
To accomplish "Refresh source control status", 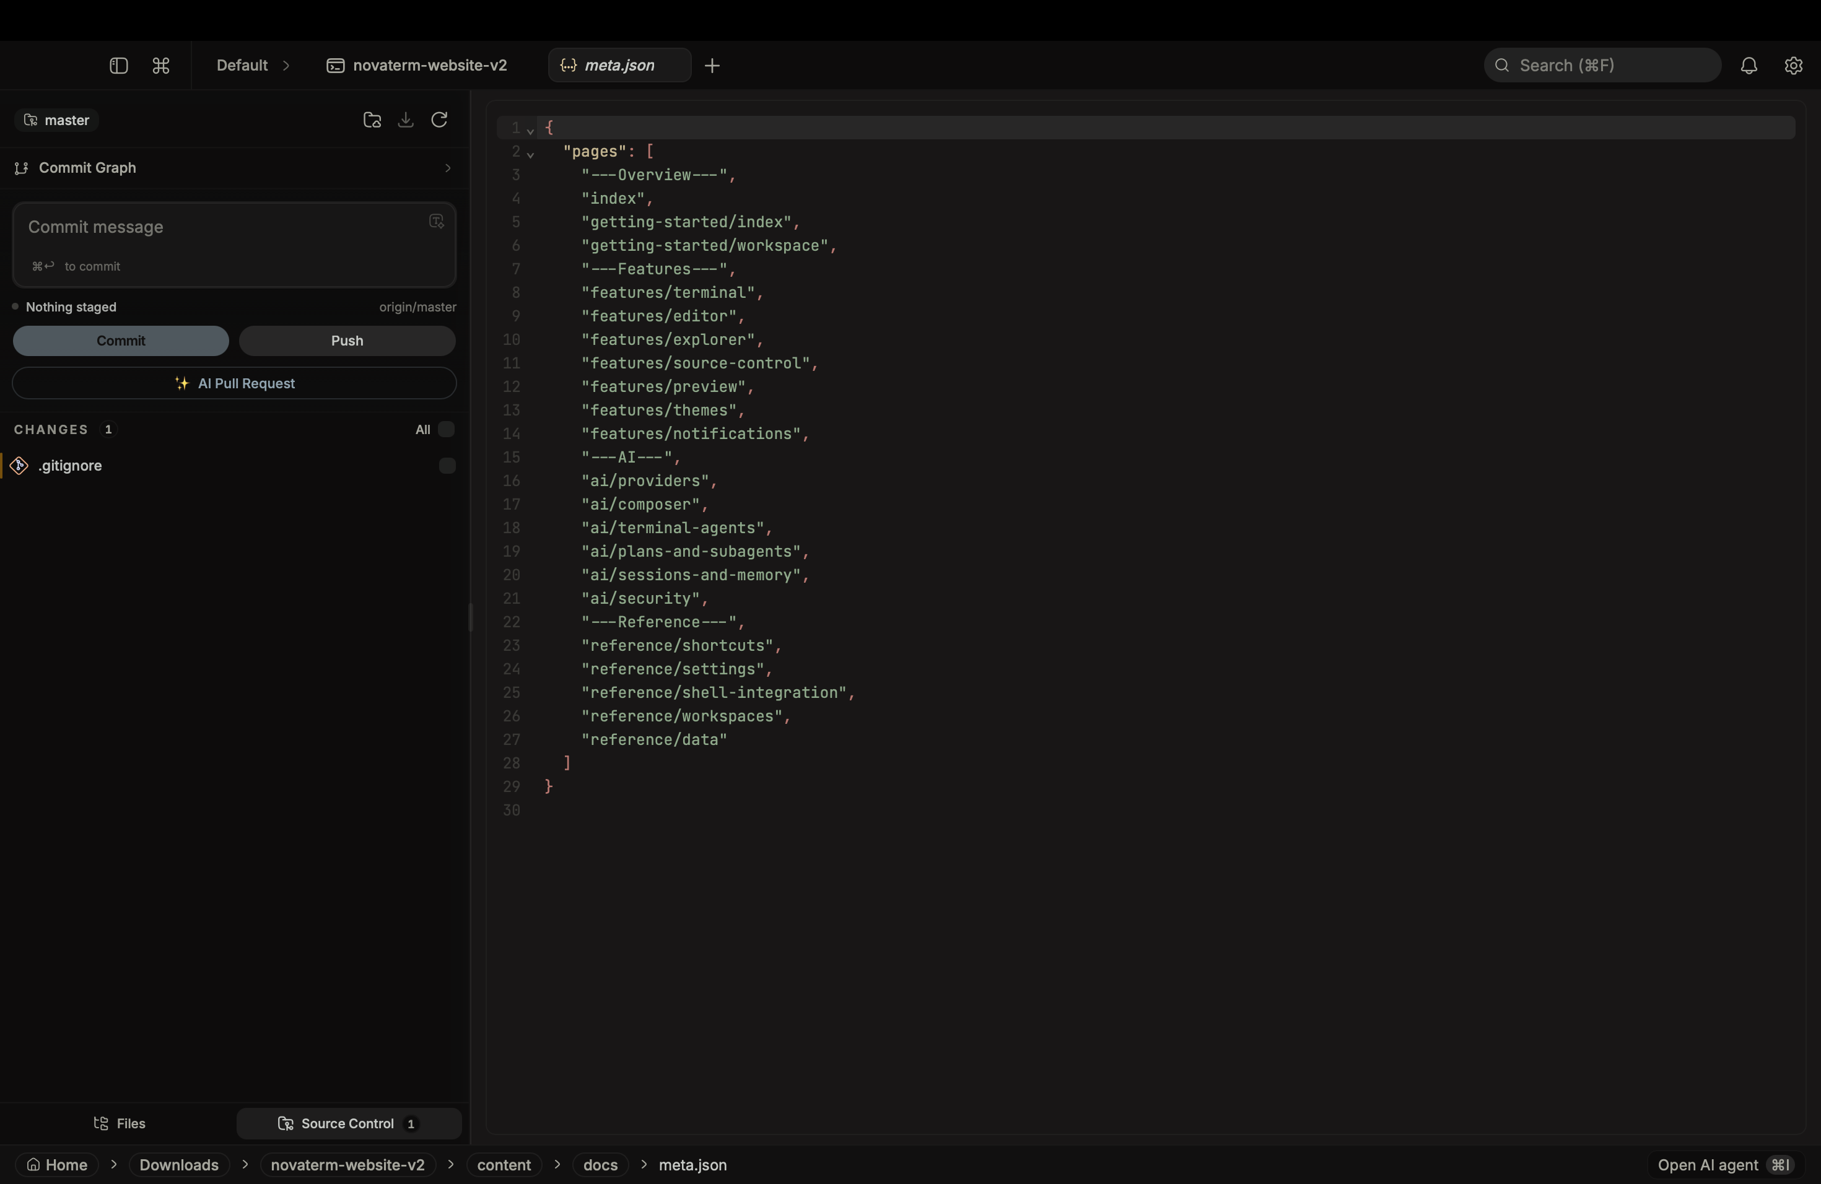I will [x=439, y=120].
